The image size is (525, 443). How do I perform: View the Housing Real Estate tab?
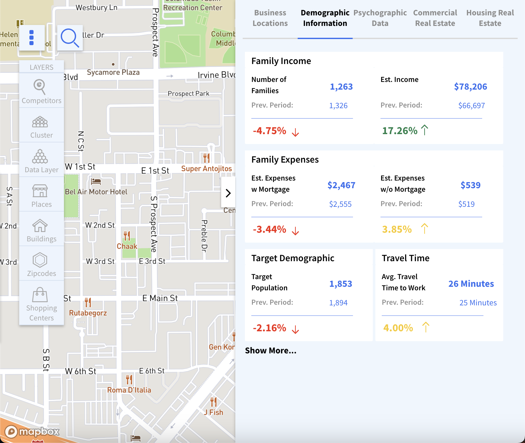490,18
